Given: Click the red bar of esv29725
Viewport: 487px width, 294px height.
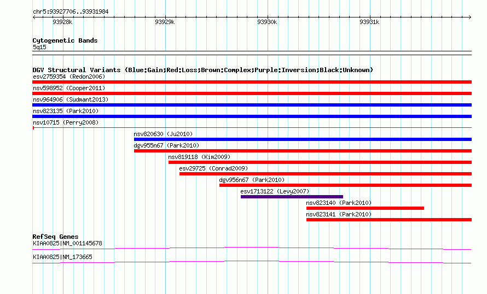Looking at the screenshot, I should [x=326, y=174].
